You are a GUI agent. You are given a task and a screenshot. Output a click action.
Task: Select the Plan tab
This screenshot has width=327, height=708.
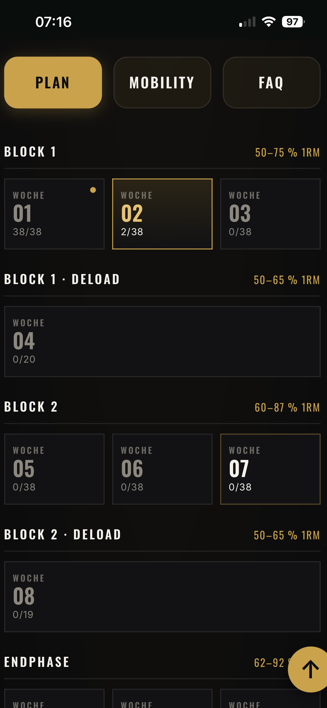pos(53,82)
